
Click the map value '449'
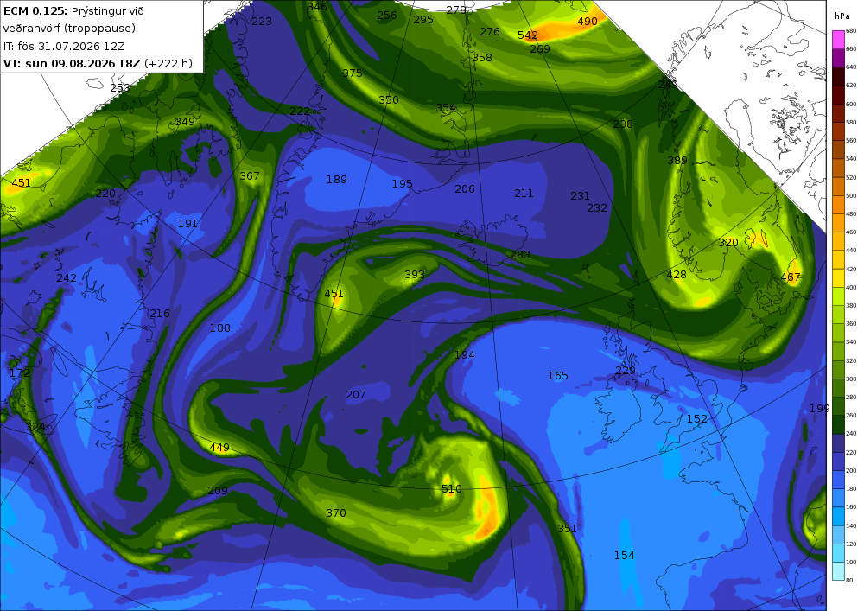tap(219, 448)
